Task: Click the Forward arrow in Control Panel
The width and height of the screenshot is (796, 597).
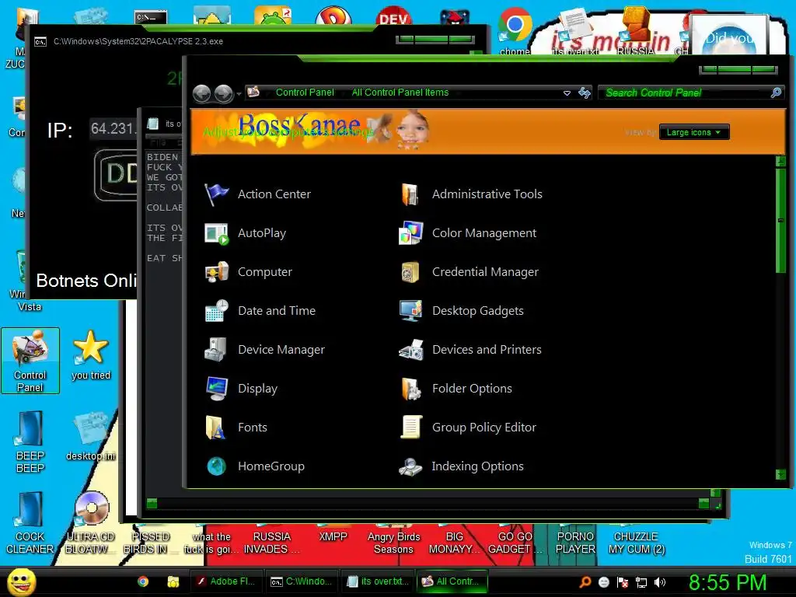Action: pos(223,93)
